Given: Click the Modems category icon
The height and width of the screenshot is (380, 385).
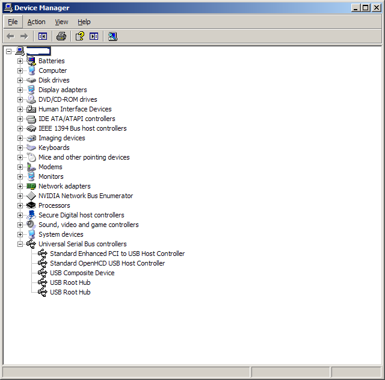Looking at the screenshot, I should (31, 167).
